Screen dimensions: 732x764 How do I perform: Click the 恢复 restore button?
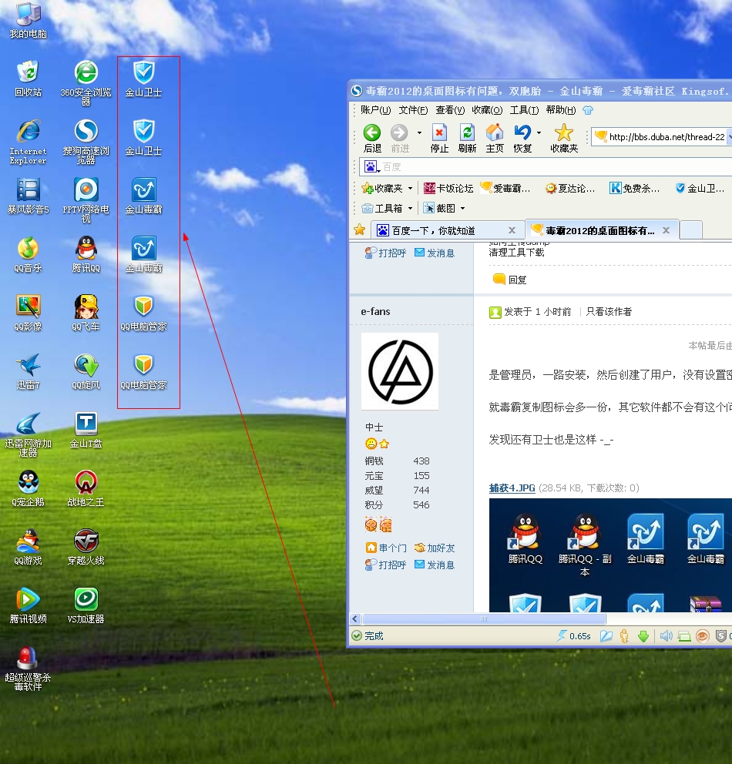click(522, 139)
